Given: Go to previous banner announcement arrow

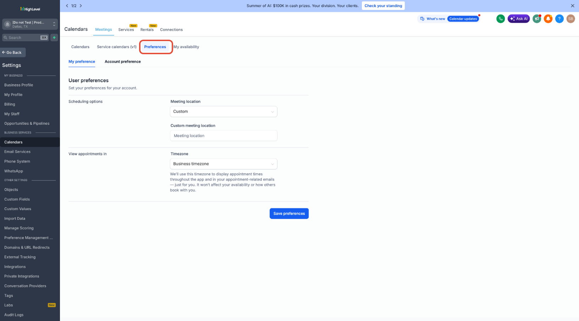Looking at the screenshot, I should pos(67,6).
